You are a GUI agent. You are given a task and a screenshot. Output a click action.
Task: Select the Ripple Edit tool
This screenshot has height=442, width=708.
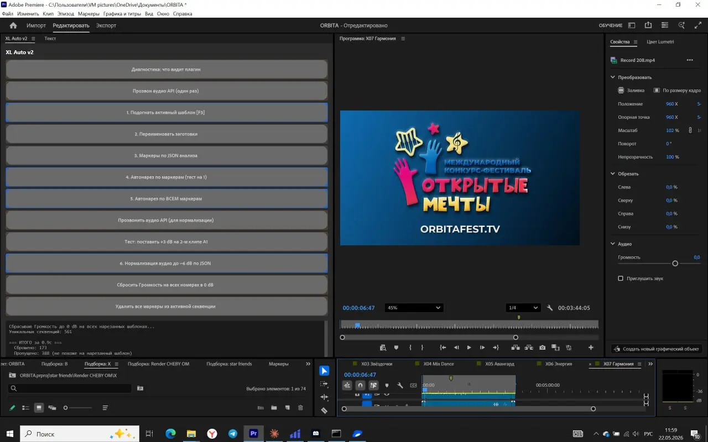[x=325, y=397]
